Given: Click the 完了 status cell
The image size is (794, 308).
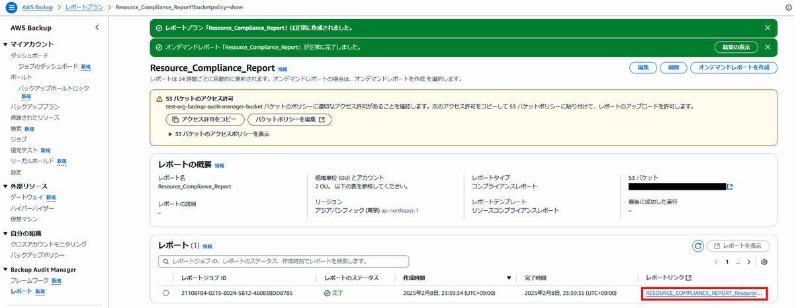Looking at the screenshot, I should [333, 293].
